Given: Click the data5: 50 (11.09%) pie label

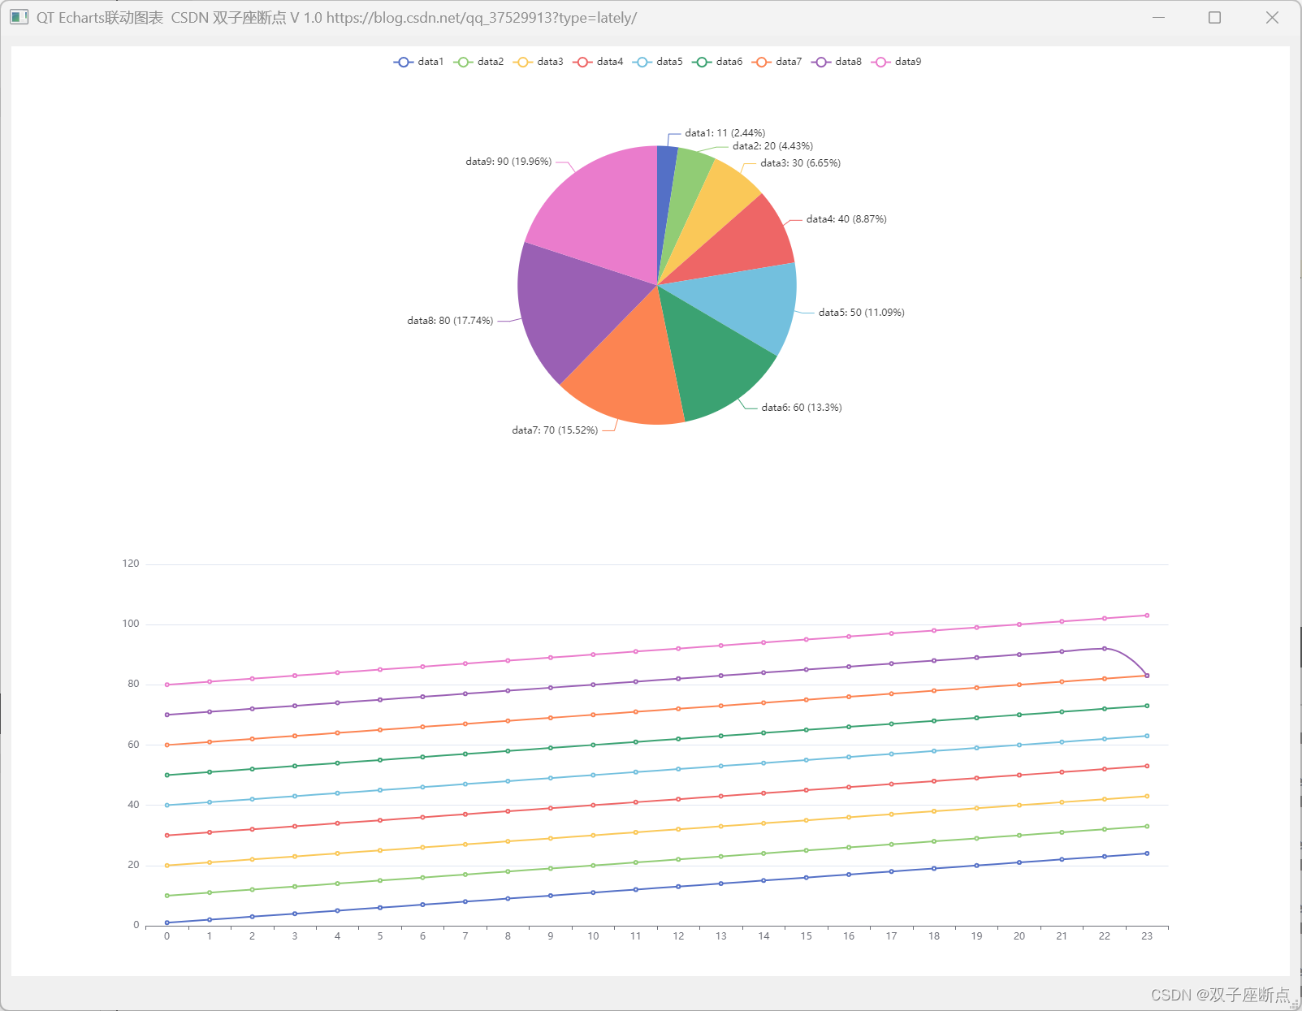Looking at the screenshot, I should [863, 312].
